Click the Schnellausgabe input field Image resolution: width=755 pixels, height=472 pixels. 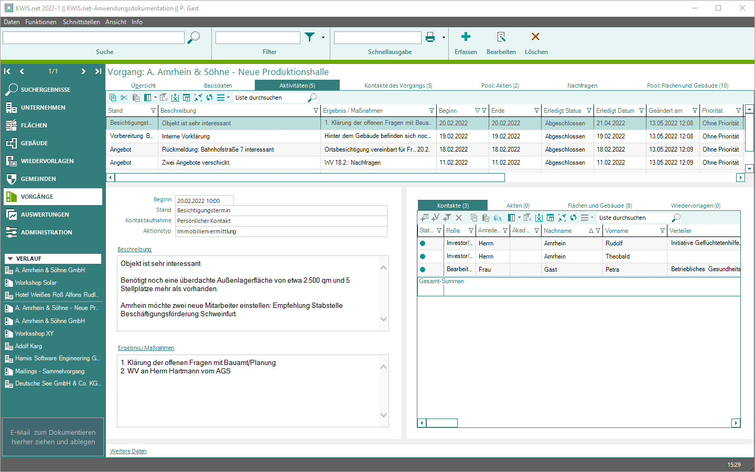click(377, 38)
